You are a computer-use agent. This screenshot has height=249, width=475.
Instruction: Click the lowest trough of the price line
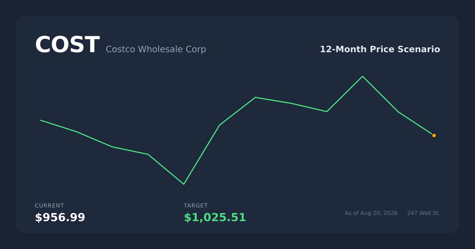[x=184, y=184]
